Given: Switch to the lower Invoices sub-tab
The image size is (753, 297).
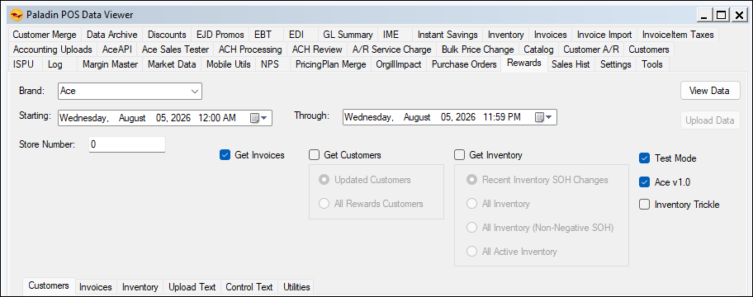Looking at the screenshot, I should click(96, 287).
